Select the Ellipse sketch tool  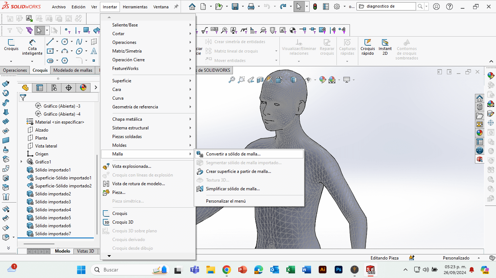79,51
